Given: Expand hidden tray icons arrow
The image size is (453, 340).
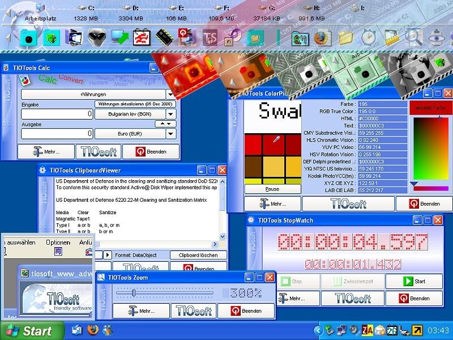Looking at the screenshot, I should tap(318, 330).
